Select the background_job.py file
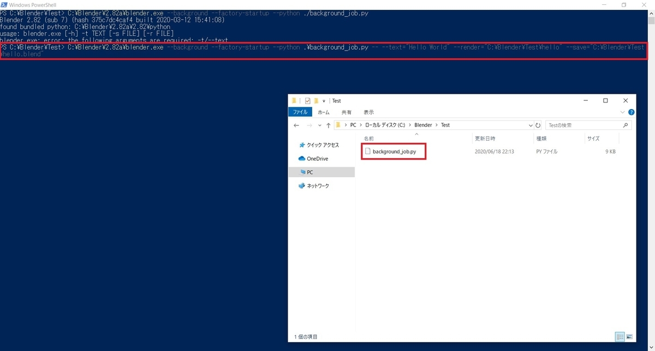Viewport: 655px width, 351px height. tap(394, 152)
